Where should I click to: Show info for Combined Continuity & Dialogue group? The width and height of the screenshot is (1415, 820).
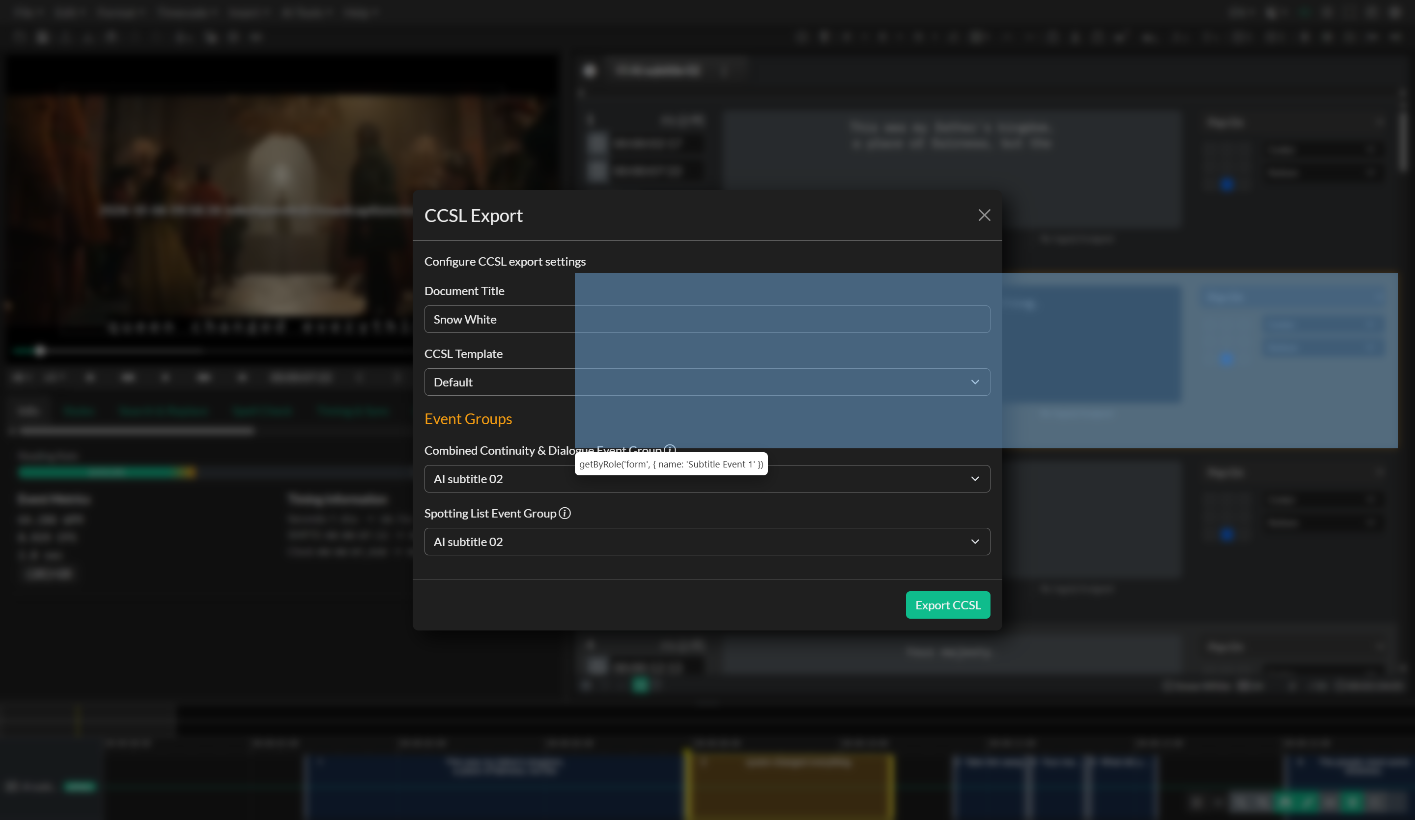point(670,450)
